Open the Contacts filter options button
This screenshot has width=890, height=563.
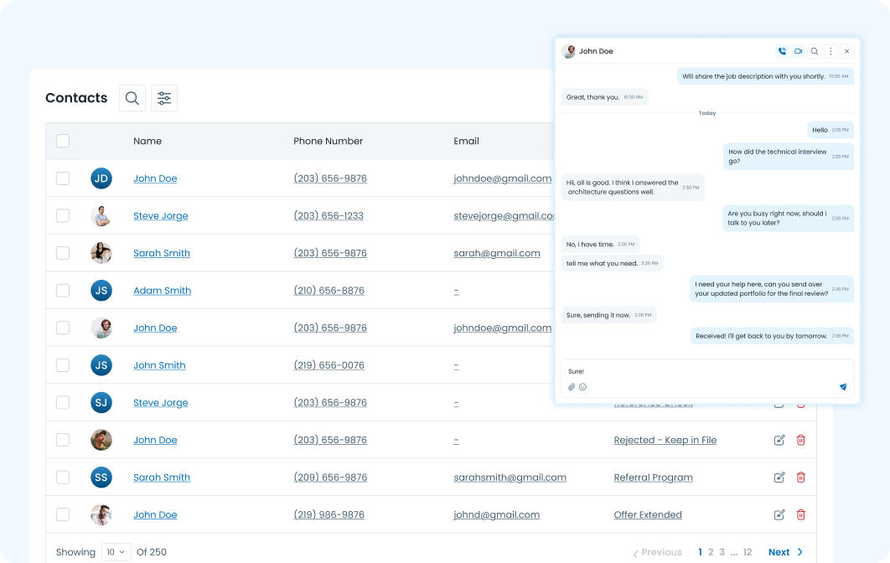pyautogui.click(x=164, y=98)
